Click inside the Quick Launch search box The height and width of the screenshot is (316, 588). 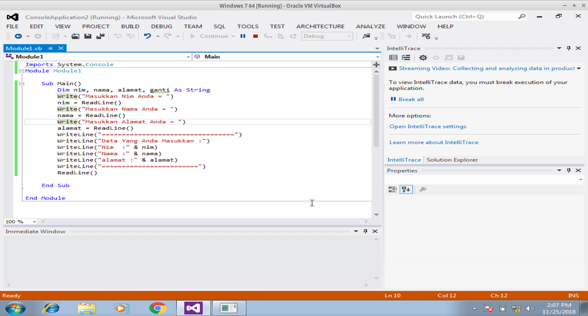tap(465, 16)
